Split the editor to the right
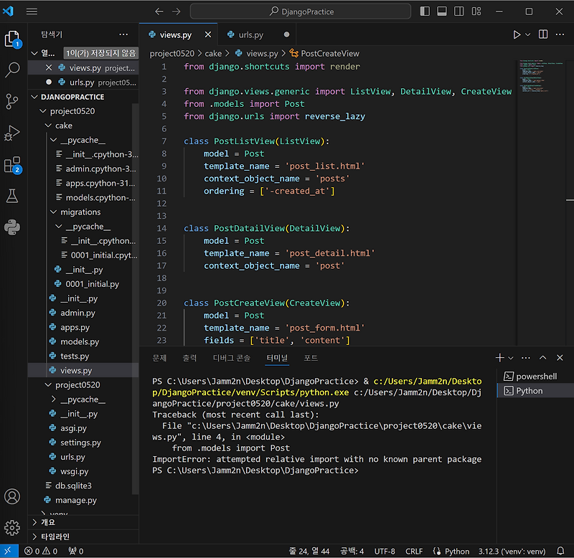The height and width of the screenshot is (558, 574). 543,34
